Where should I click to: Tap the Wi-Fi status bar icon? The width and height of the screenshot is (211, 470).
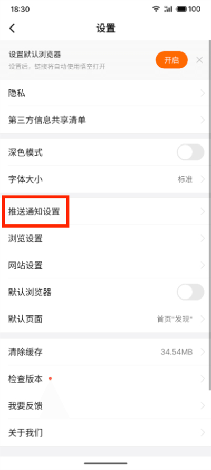tap(156, 9)
